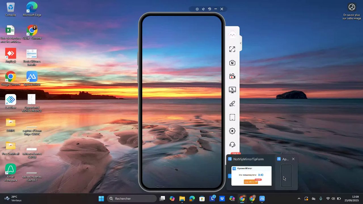Minimize the ApowerMirror mirroring window
Image resolution: width=363 pixels, height=204 pixels.
pos(216,9)
